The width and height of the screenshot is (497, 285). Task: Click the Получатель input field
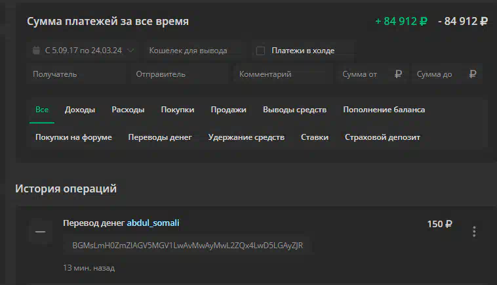point(77,74)
